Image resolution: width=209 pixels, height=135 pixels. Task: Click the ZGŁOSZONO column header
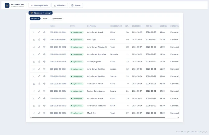(x=137, y=26)
